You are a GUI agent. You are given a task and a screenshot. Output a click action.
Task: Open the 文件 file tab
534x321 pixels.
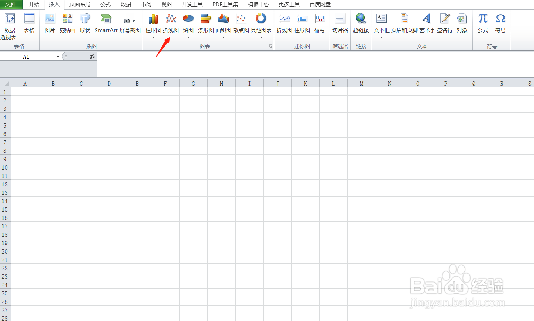11,5
